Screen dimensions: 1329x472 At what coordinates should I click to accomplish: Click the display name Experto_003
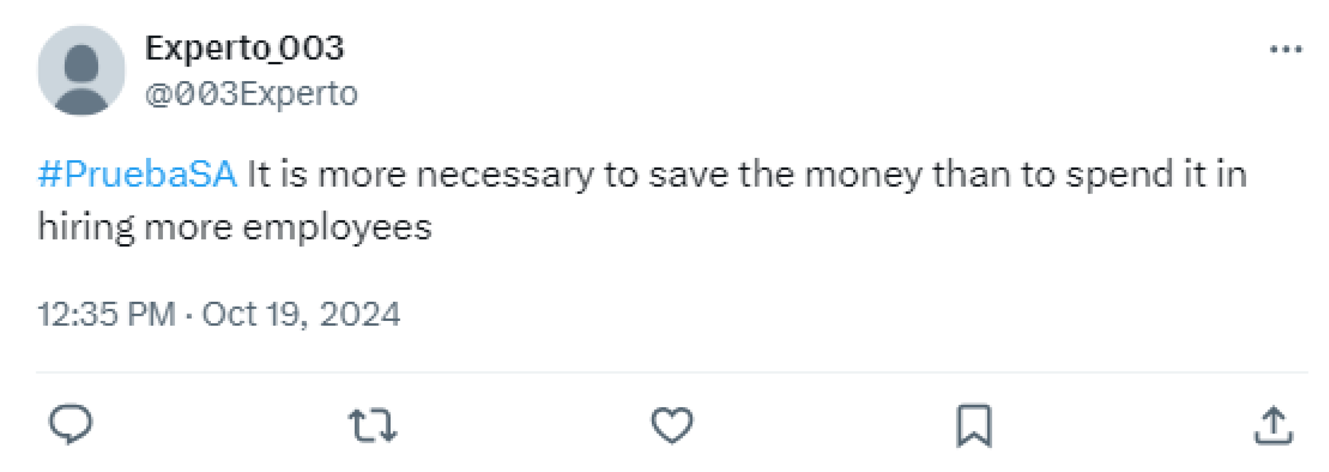pos(244,48)
